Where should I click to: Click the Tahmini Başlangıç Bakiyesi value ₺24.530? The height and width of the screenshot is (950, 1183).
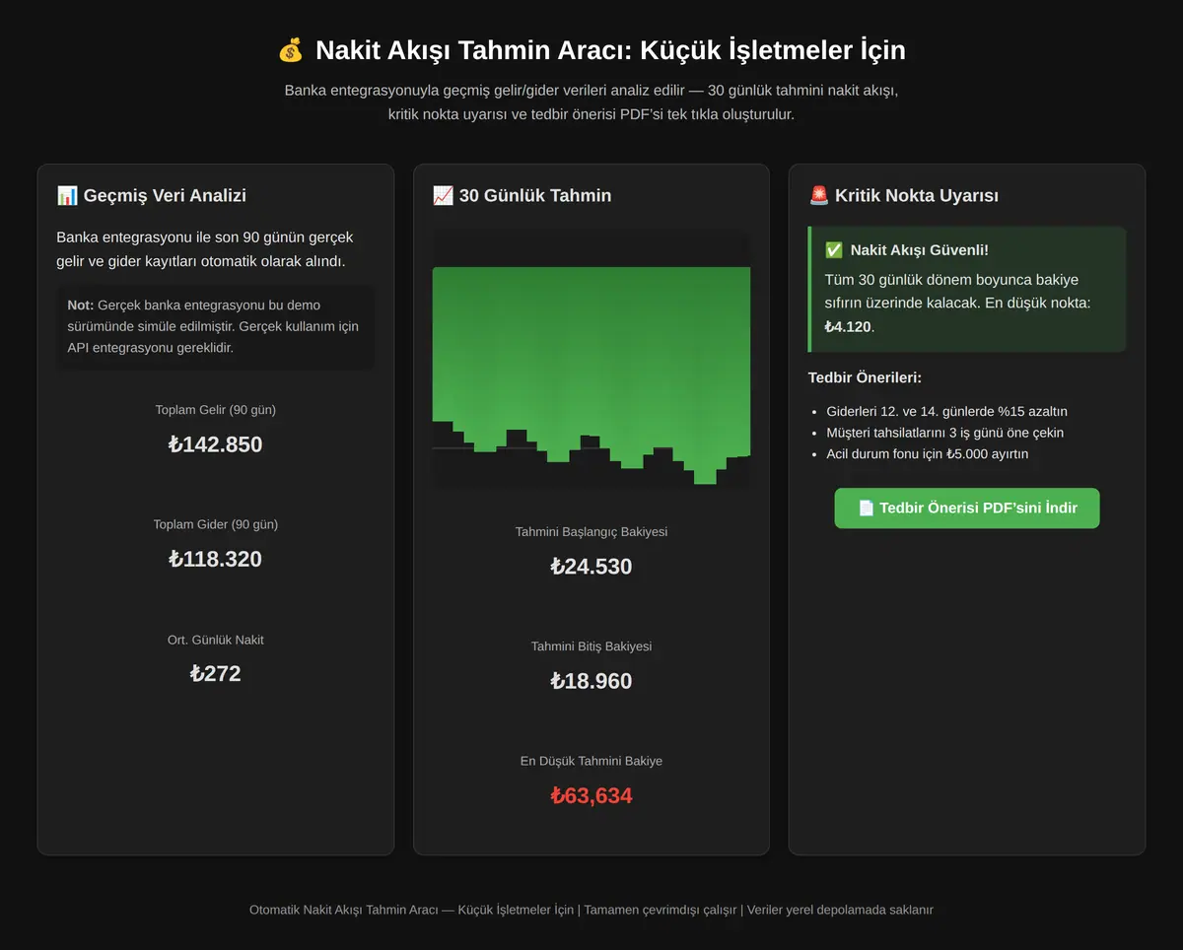click(591, 567)
